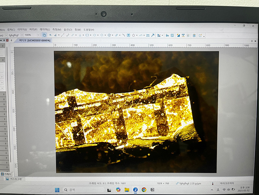Pick the rectangle measurement tool
The width and height of the screenshot is (259, 195).
coord(87,35)
